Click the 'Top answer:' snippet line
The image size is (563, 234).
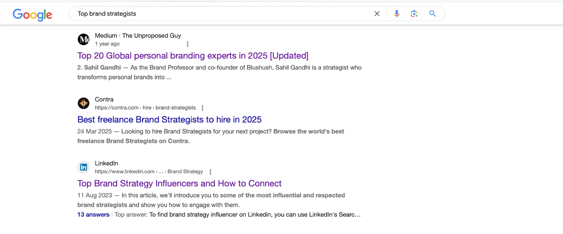238,215
